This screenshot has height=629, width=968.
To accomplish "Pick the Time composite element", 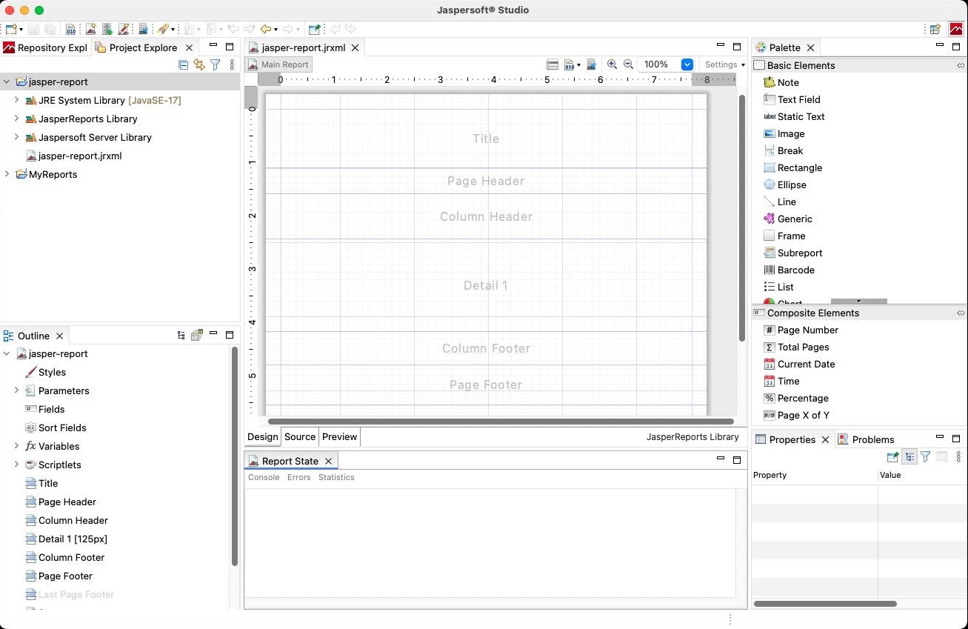I will coord(781,381).
